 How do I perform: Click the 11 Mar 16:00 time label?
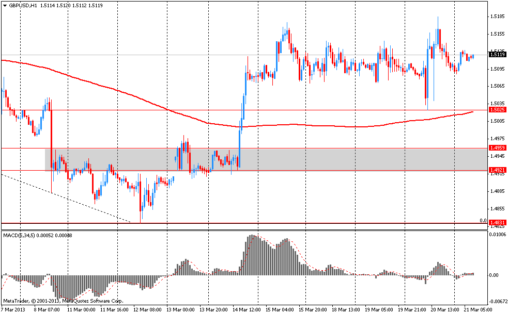click(115, 310)
